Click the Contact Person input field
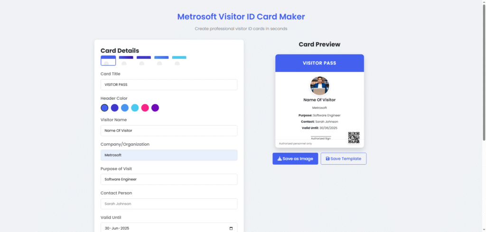 click(x=169, y=204)
